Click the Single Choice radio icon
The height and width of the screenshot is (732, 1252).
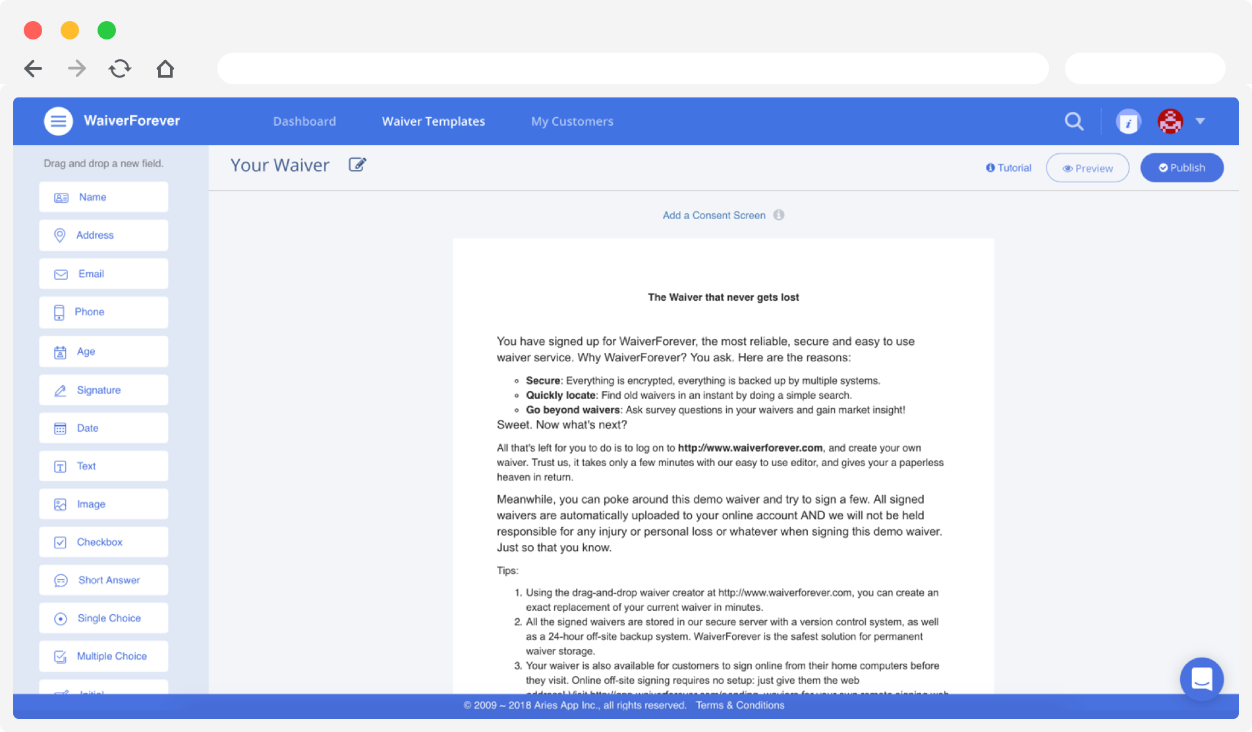click(x=61, y=619)
